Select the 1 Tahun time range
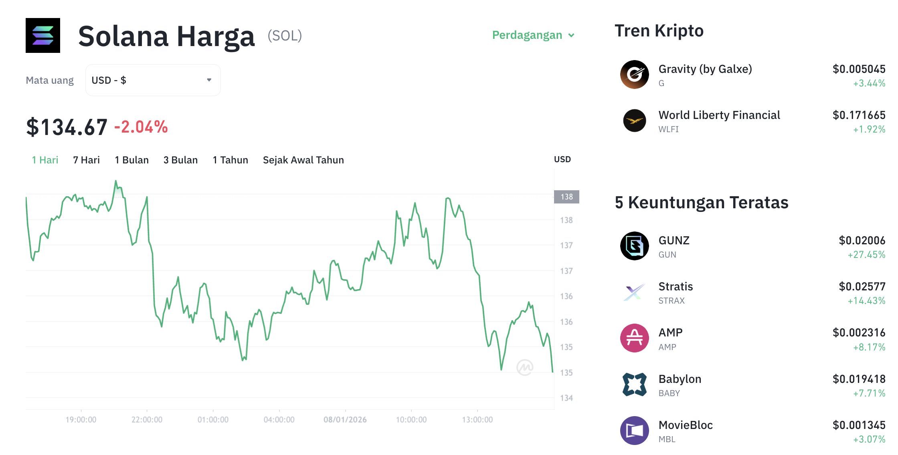This screenshot has height=455, width=898. [x=230, y=160]
